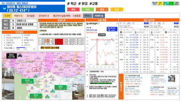Click the 초코아 yellow tag
Screen dimensions: 181x101
coord(7,16)
